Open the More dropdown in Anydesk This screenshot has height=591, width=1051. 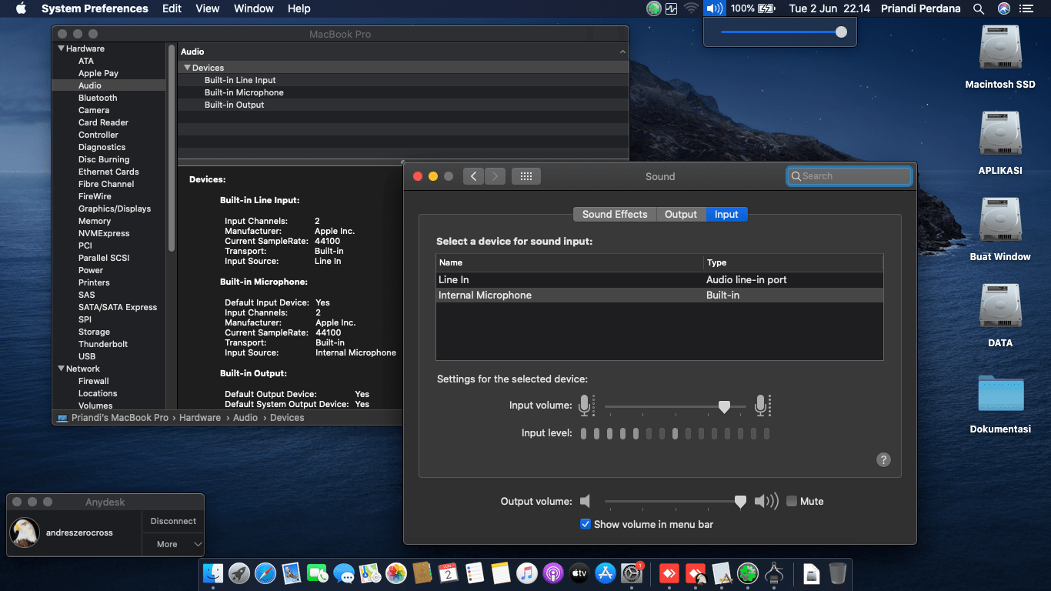173,544
